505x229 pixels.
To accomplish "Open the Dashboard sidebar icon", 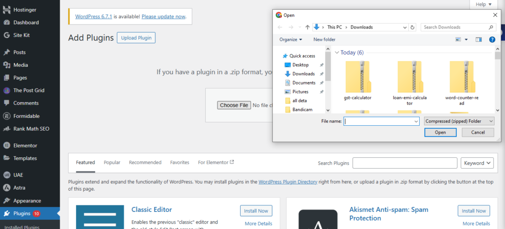I will (6, 23).
